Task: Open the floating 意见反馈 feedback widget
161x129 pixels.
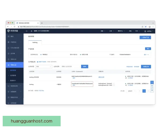Action: point(152,86)
